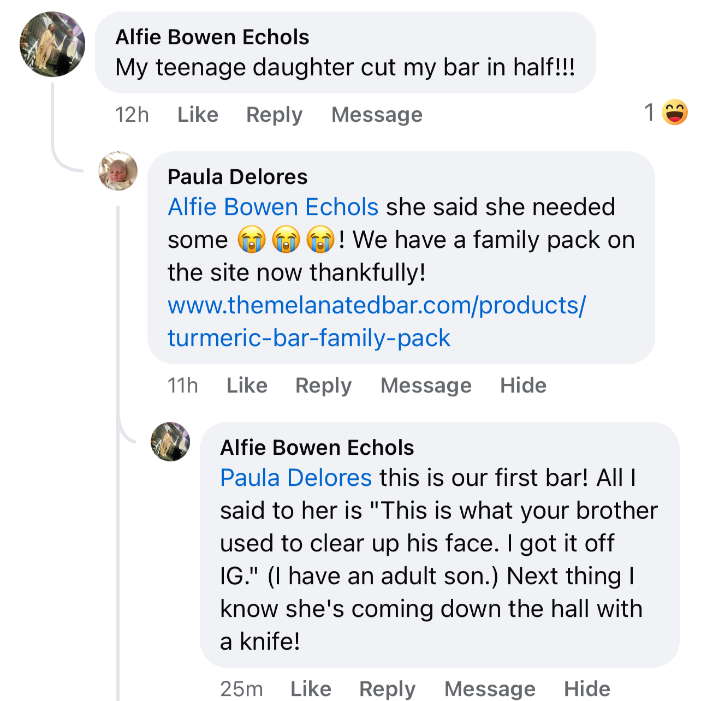Viewport: 701px width, 701px height.
Task: Reply to Paula Delores' comment
Action: 323,385
